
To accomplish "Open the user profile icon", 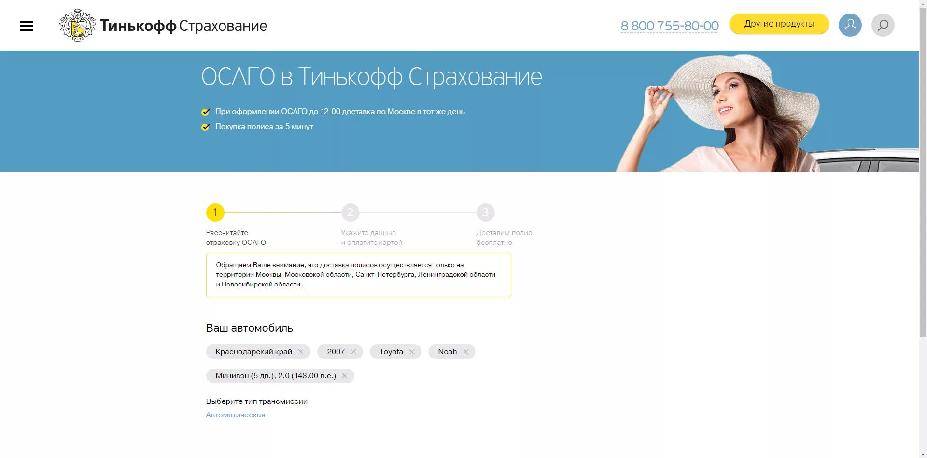I will pos(850,25).
